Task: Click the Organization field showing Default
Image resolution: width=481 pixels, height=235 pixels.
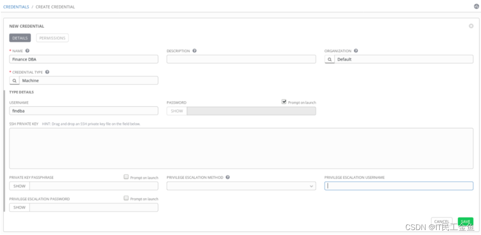Action: [404, 59]
